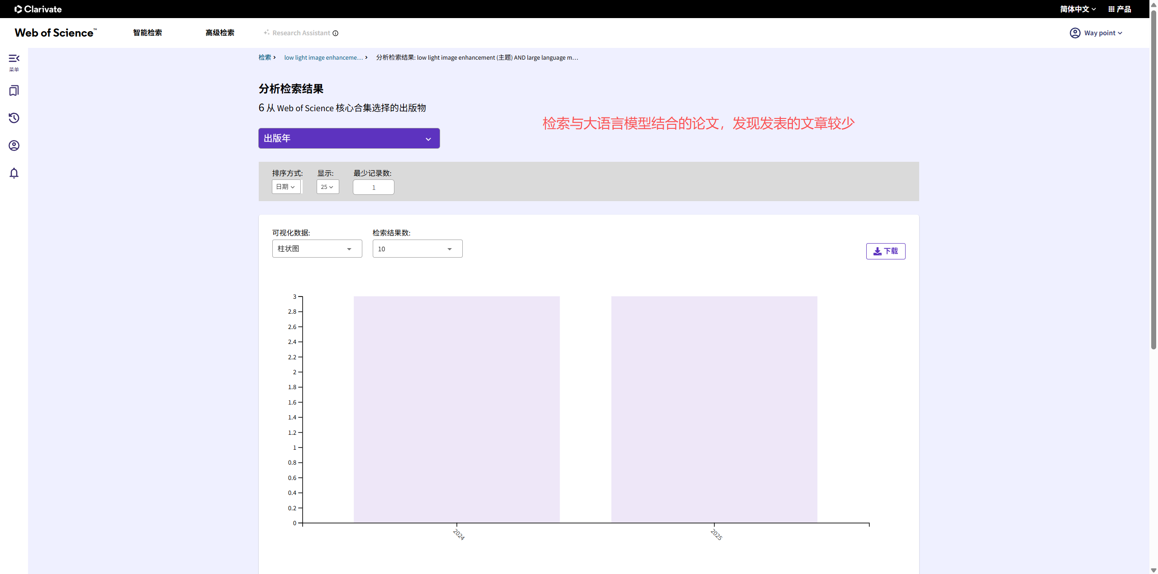This screenshot has width=1158, height=574.
Task: Open alerts bell icon in sidebar
Action: point(14,173)
